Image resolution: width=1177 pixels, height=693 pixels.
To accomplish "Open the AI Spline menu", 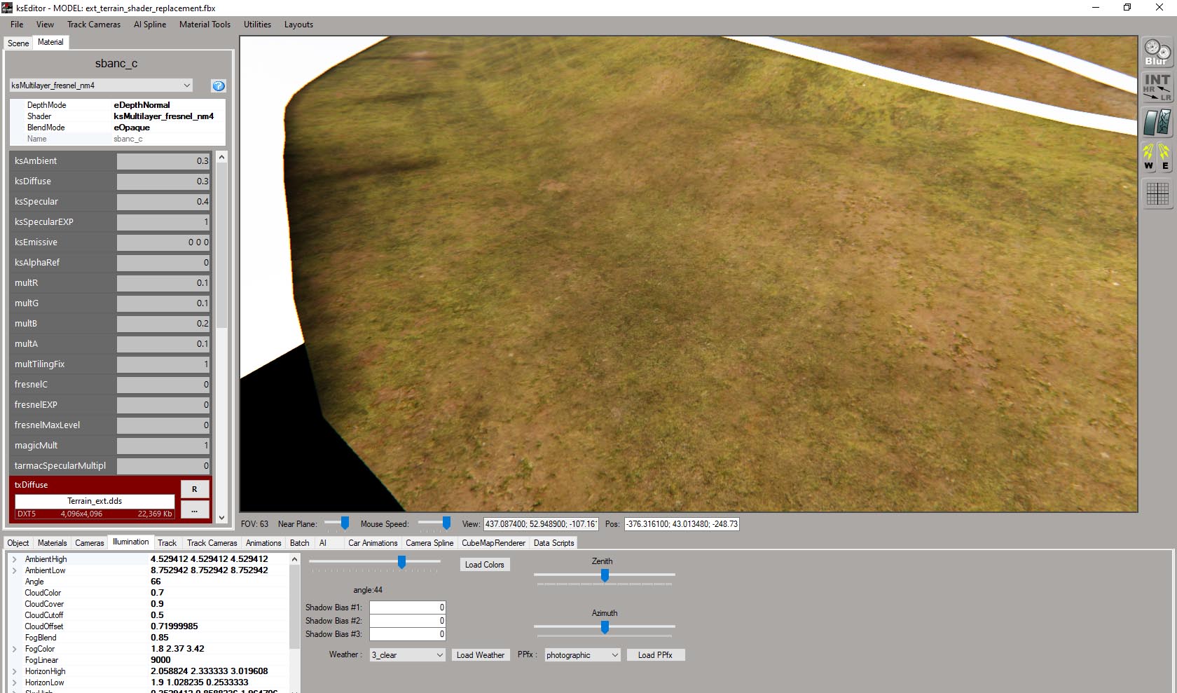I will (150, 25).
